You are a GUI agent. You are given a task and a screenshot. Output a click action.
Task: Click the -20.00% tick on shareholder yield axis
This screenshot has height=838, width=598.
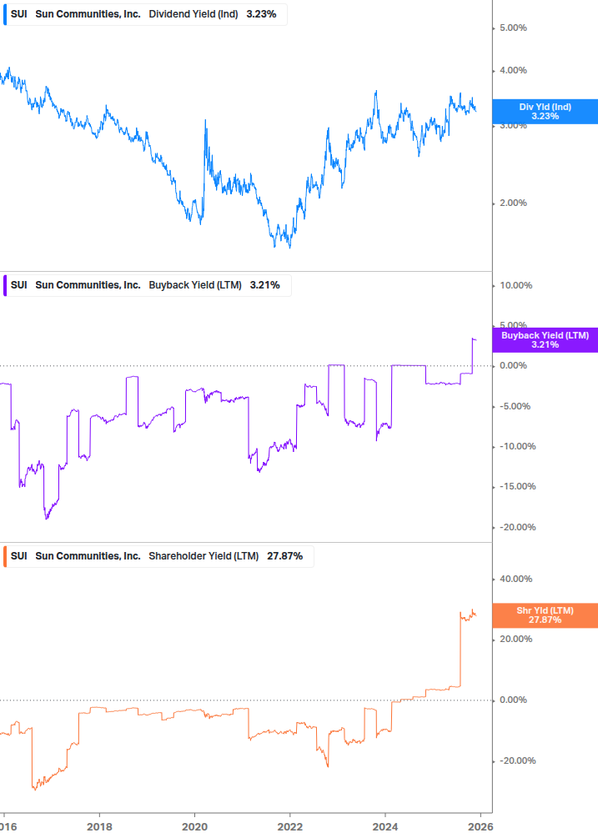coord(517,761)
